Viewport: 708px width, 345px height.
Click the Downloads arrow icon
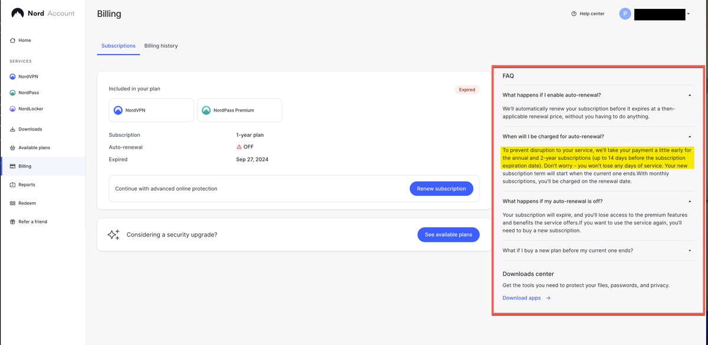coord(13,129)
